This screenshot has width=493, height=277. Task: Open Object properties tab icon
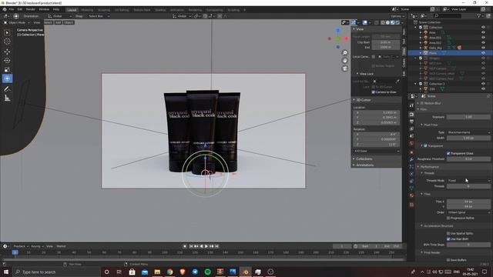[x=411, y=152]
